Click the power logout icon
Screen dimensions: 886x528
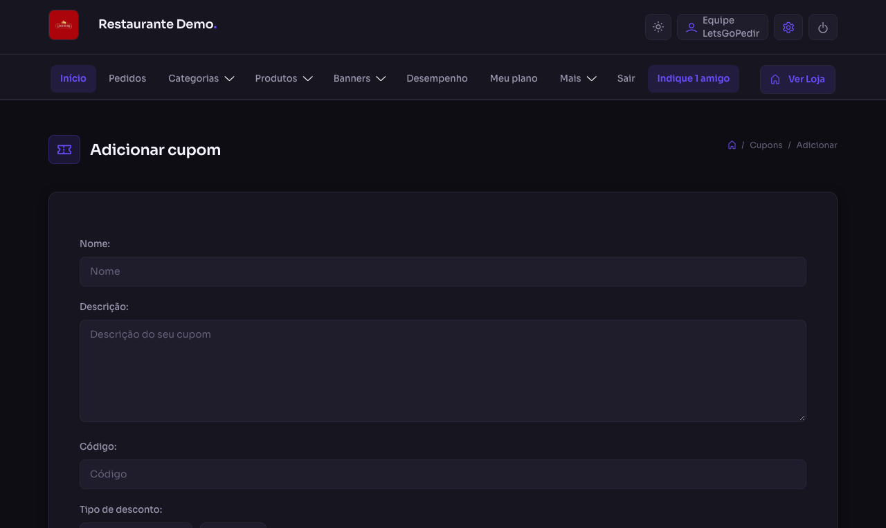coord(823,27)
